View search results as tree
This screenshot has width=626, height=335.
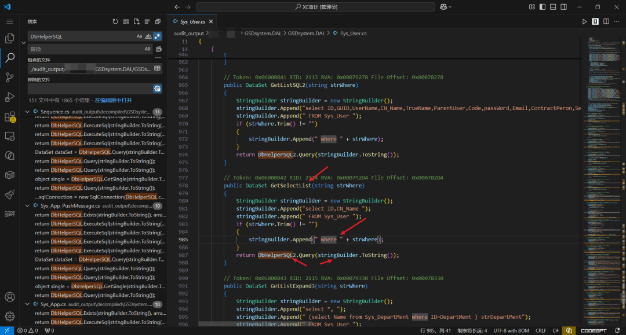point(147,21)
